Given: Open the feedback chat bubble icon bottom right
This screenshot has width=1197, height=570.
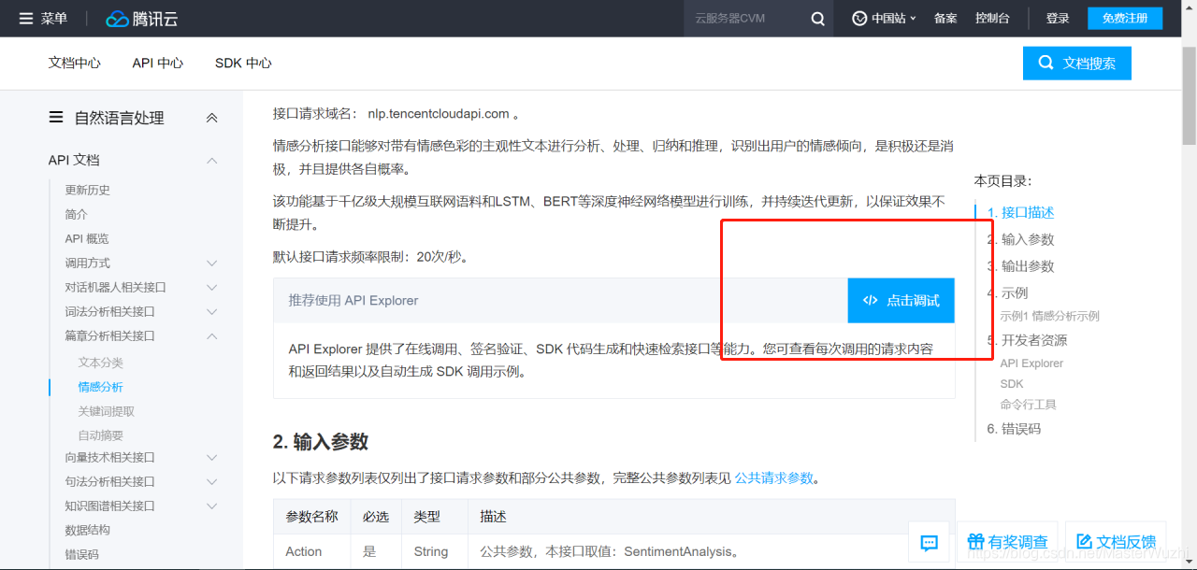Looking at the screenshot, I should click(x=929, y=544).
